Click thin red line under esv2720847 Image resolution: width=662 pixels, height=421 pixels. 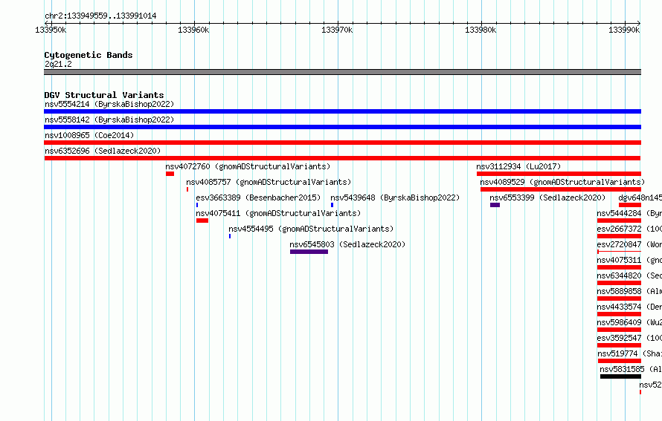[x=619, y=252]
